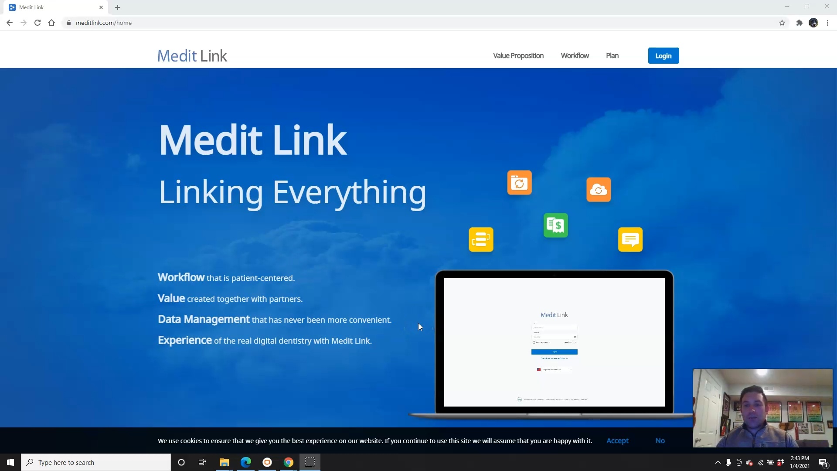Click the OneDrive sync error tray icon
The width and height of the screenshot is (837, 471).
click(749, 463)
